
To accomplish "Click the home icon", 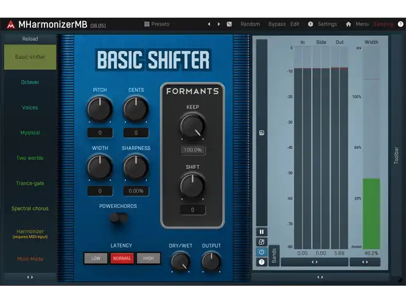I will 348,24.
